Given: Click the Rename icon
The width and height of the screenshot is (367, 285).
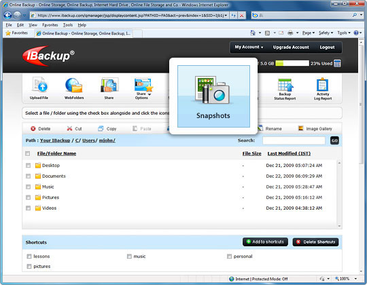Looking at the screenshot, I should click(260, 128).
